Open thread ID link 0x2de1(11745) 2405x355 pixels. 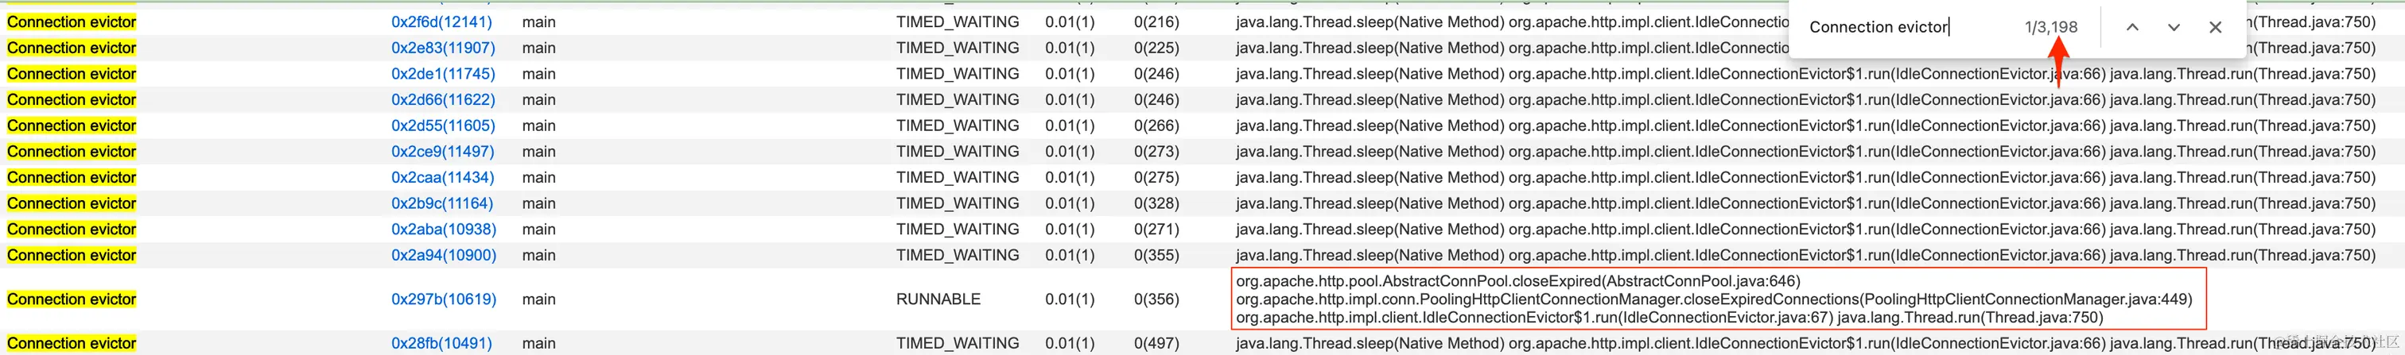click(442, 74)
